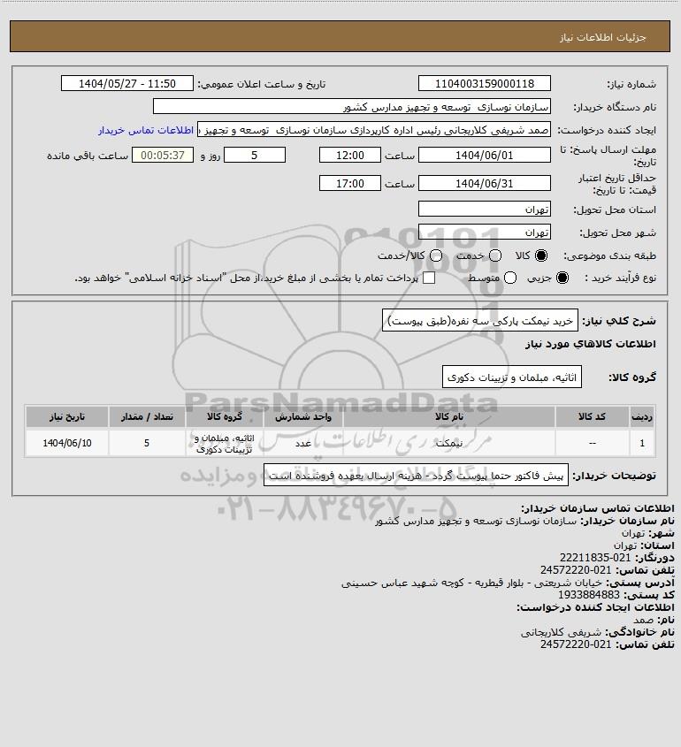Click the buyer notes text box
The width and height of the screenshot is (681, 747).
coord(416,476)
